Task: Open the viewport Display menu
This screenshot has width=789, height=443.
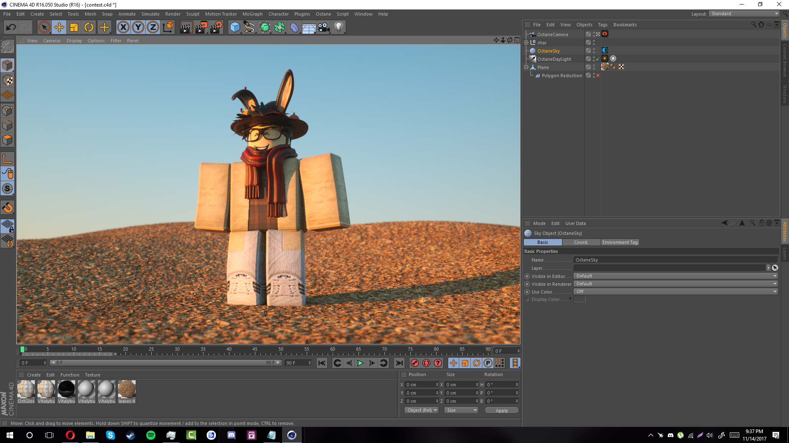Action: (x=74, y=41)
